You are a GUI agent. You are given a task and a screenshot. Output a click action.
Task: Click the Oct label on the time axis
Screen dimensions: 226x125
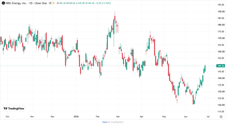pyautogui.click(x=7, y=116)
